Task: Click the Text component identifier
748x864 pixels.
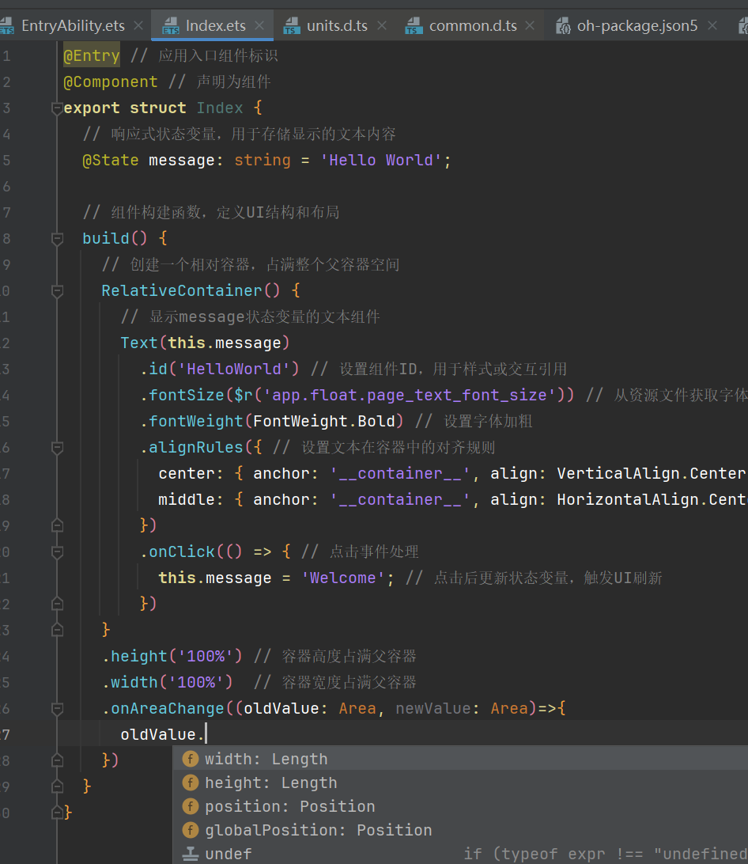Action: point(139,343)
